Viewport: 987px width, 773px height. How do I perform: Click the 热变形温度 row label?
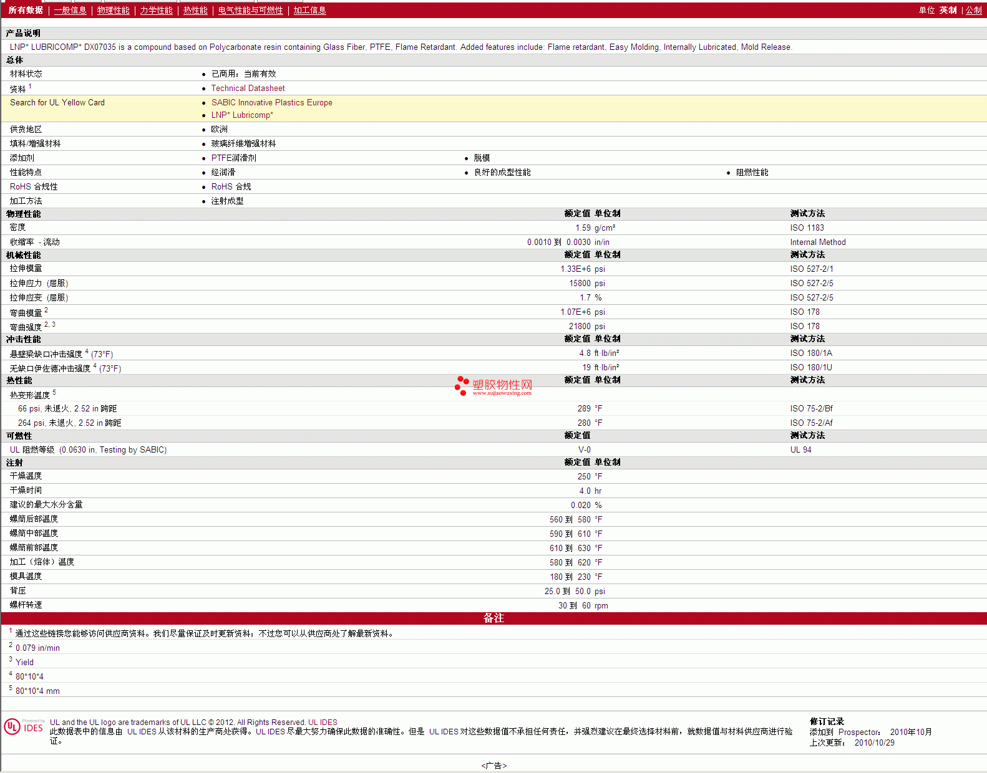(30, 395)
